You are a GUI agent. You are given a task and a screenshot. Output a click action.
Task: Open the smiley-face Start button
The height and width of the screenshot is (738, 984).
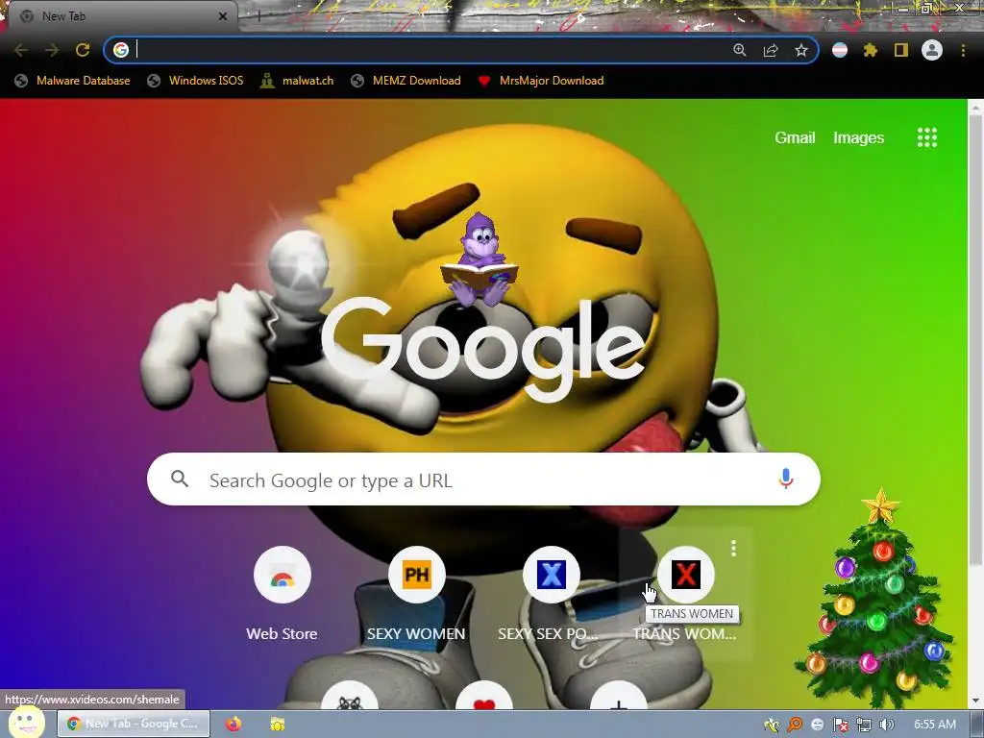[x=26, y=723]
